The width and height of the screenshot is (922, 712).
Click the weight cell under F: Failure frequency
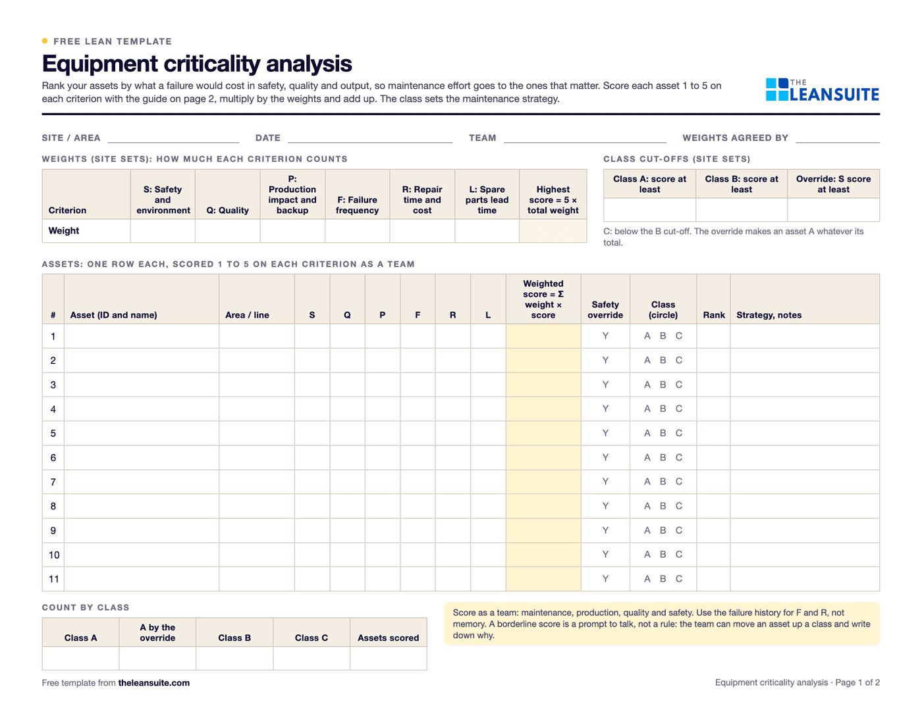pyautogui.click(x=358, y=231)
